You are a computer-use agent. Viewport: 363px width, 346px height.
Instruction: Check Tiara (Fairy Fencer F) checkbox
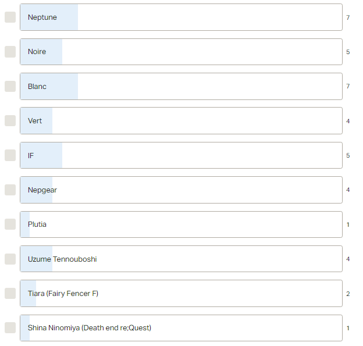[10, 293]
